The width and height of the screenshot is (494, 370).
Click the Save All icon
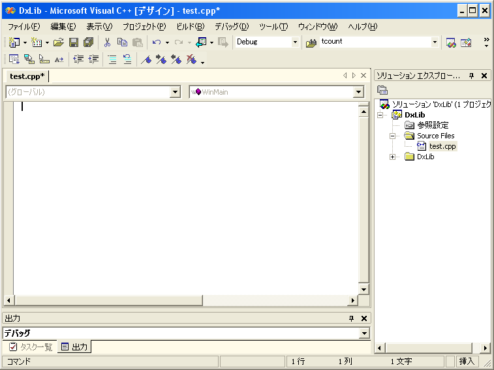(89, 42)
